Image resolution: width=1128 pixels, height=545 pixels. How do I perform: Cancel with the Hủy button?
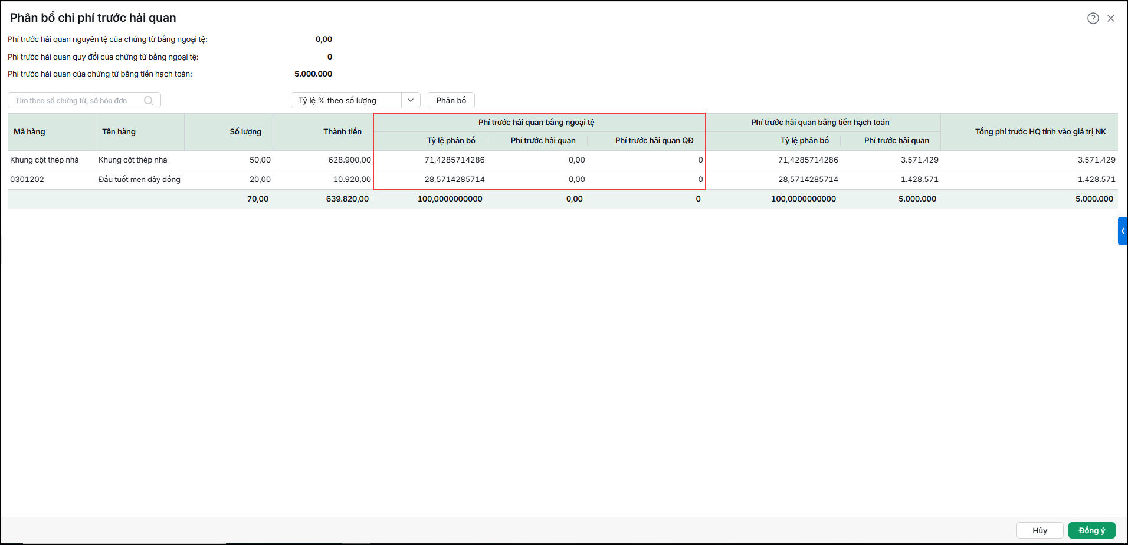click(x=1040, y=530)
